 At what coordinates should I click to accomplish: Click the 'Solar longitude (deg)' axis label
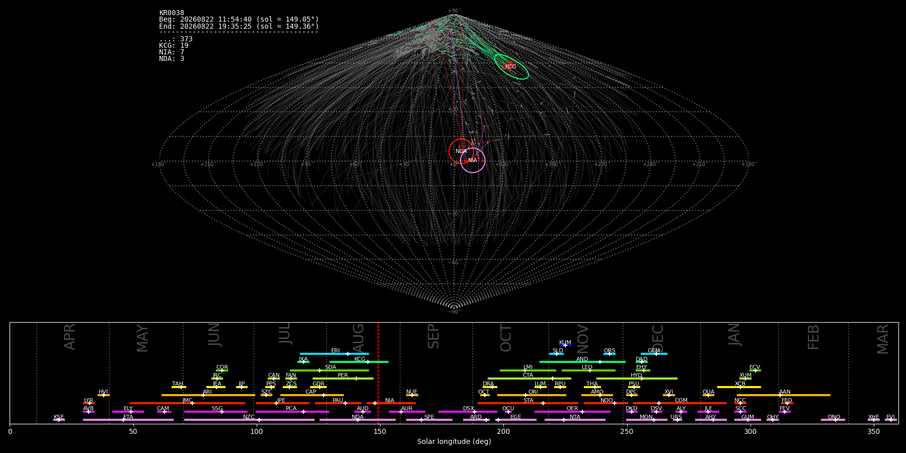(454, 442)
